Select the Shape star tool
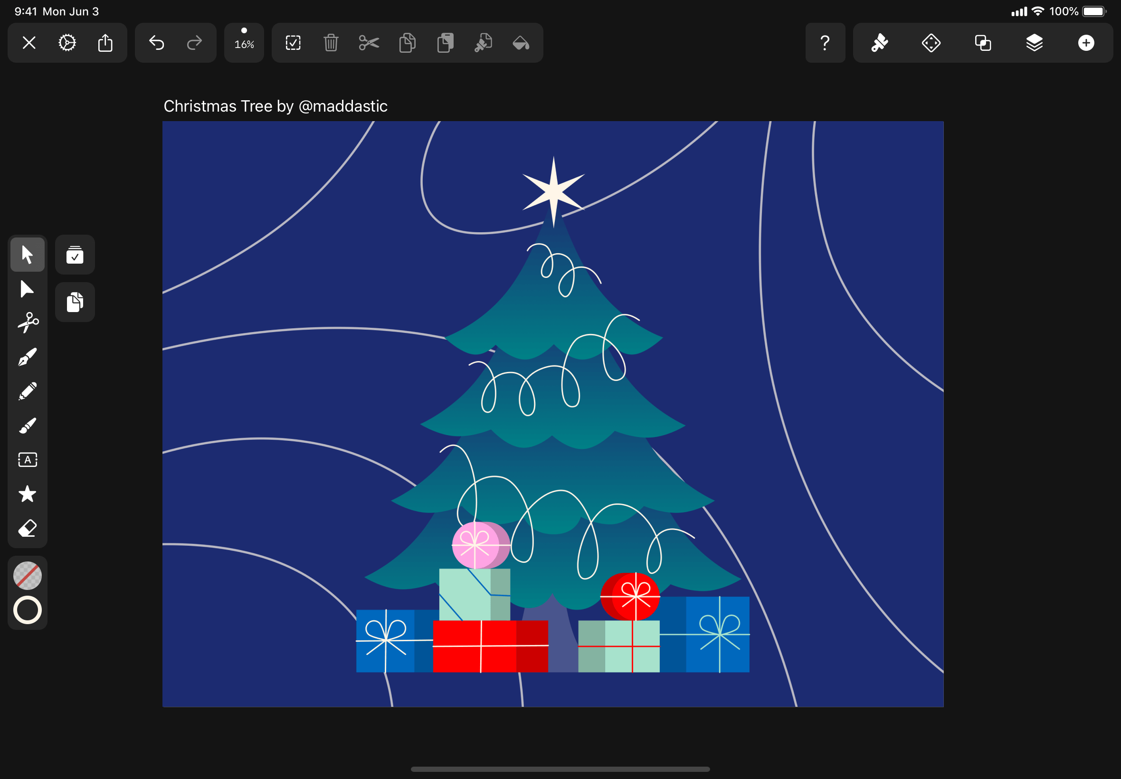This screenshot has height=779, width=1121. click(28, 494)
